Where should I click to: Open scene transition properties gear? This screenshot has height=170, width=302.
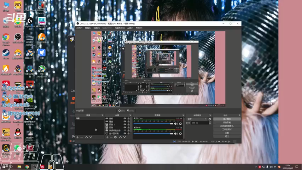210,119
